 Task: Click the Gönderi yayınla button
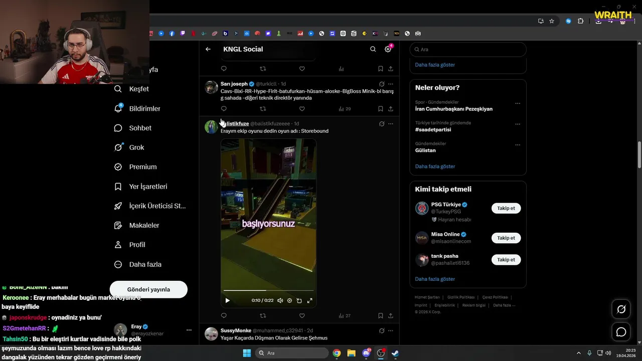pos(148,289)
